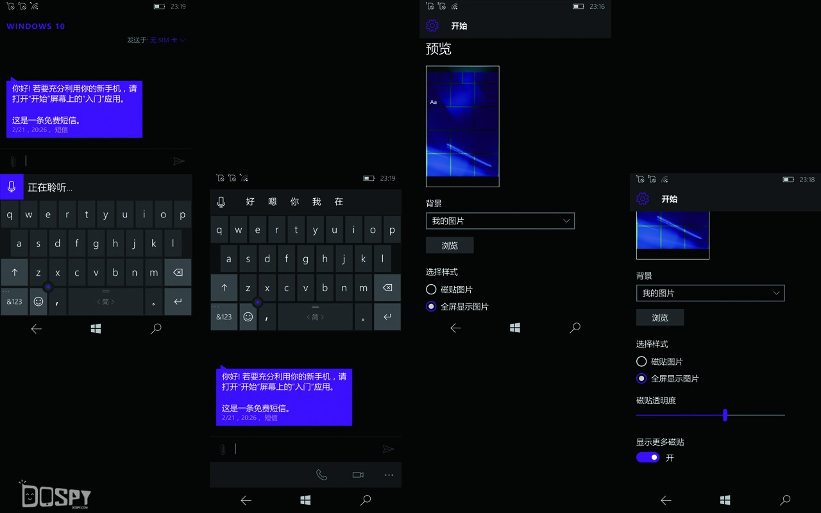The image size is (821, 513).
Task: Start a voice call with the phone icon
Action: pos(322,475)
